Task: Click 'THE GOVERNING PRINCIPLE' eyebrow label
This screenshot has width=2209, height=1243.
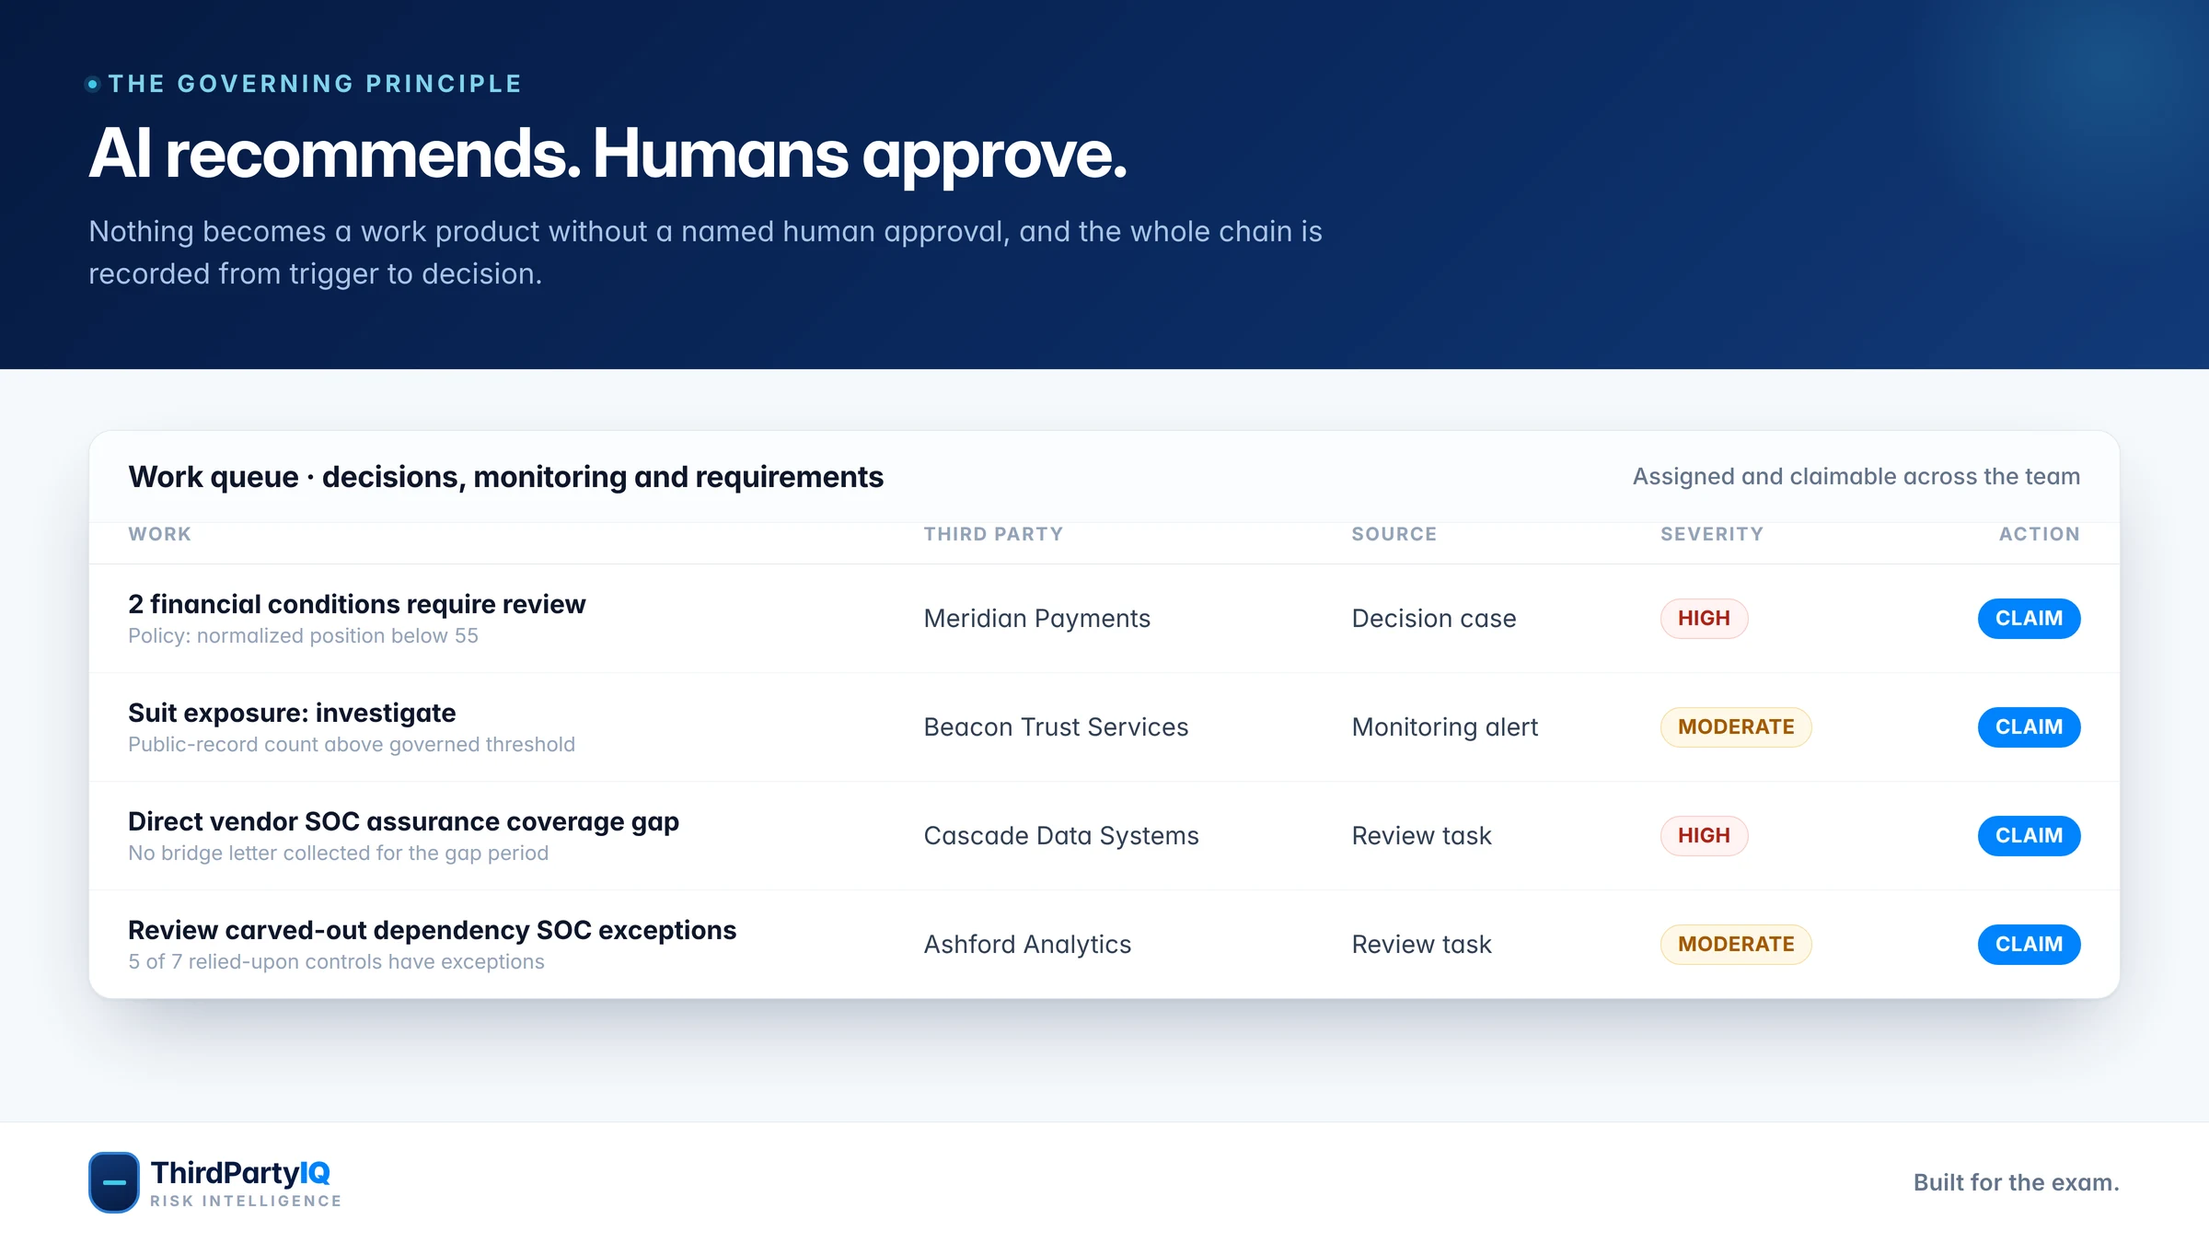Action: click(x=315, y=84)
